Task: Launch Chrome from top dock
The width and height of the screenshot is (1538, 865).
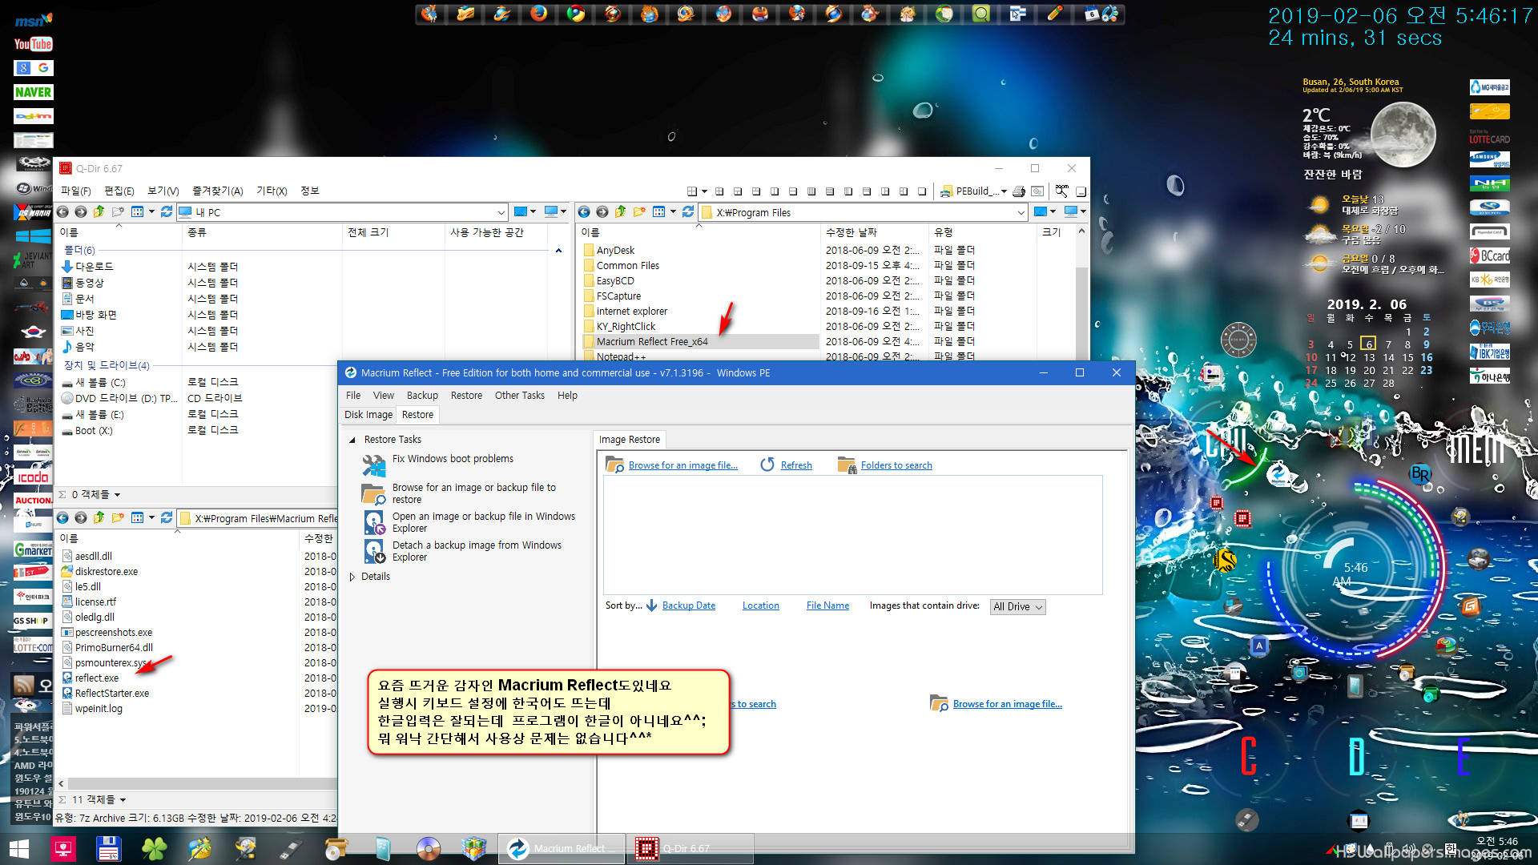Action: [x=576, y=14]
